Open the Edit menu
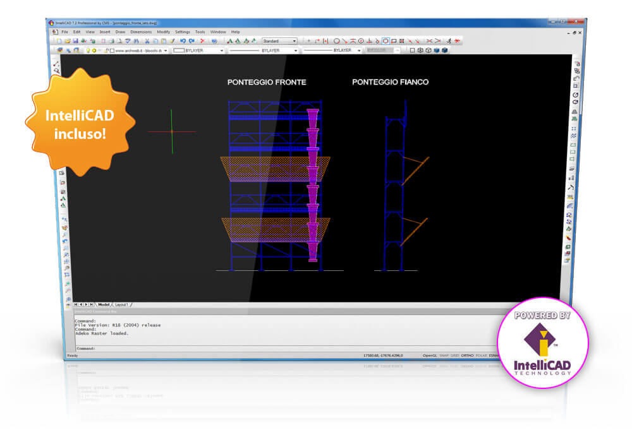This screenshot has width=632, height=442. pyautogui.click(x=76, y=32)
